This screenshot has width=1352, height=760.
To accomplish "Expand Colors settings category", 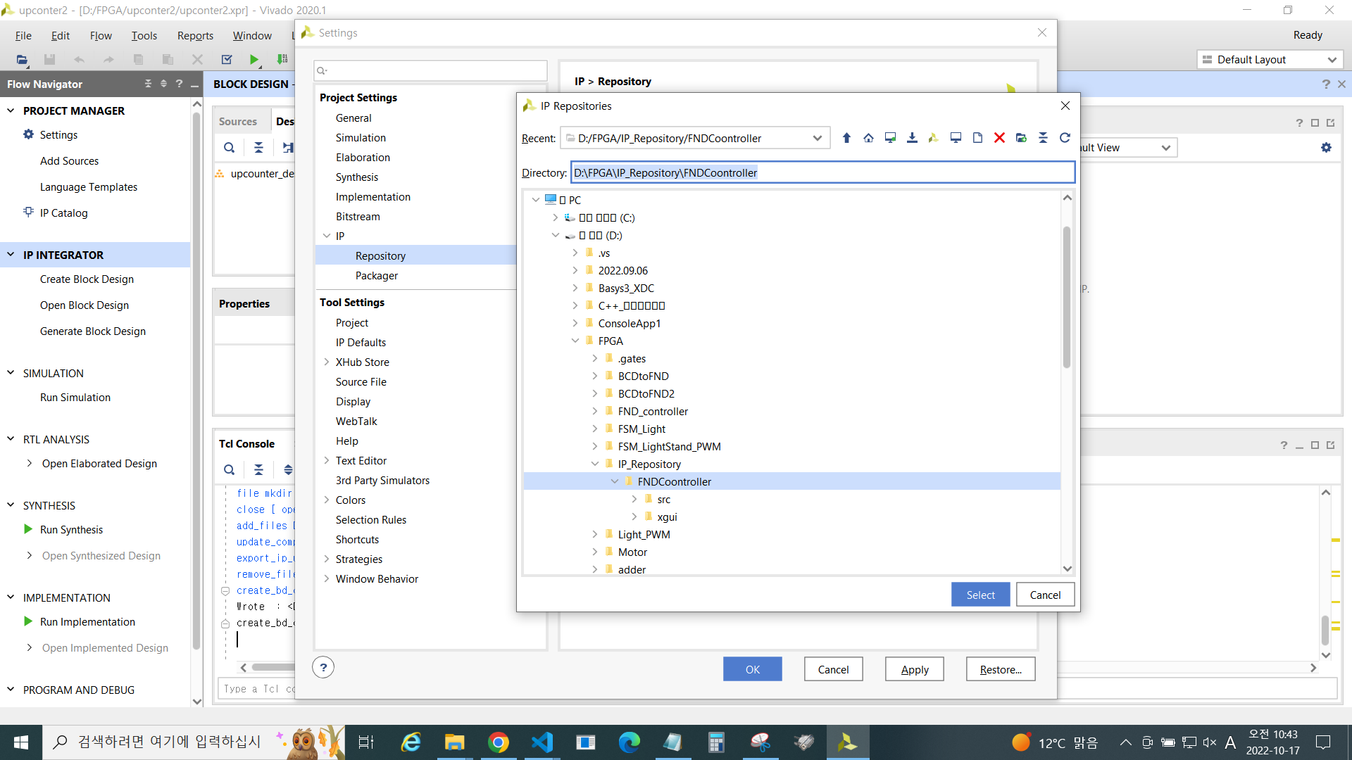I will [x=326, y=500].
